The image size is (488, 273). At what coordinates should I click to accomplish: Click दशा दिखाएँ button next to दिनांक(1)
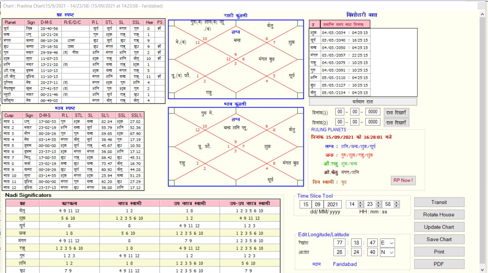coord(396,112)
